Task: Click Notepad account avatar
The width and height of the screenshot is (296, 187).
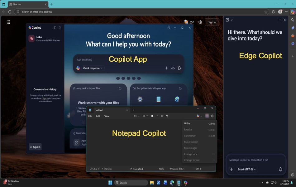Action: [x=207, y=116]
